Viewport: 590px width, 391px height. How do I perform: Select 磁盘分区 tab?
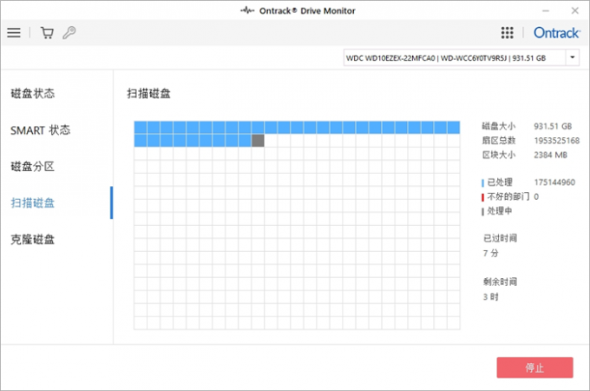tap(33, 166)
